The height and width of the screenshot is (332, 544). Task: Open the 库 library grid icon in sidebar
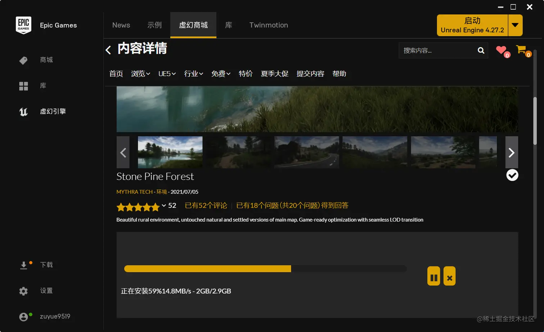coord(23,86)
